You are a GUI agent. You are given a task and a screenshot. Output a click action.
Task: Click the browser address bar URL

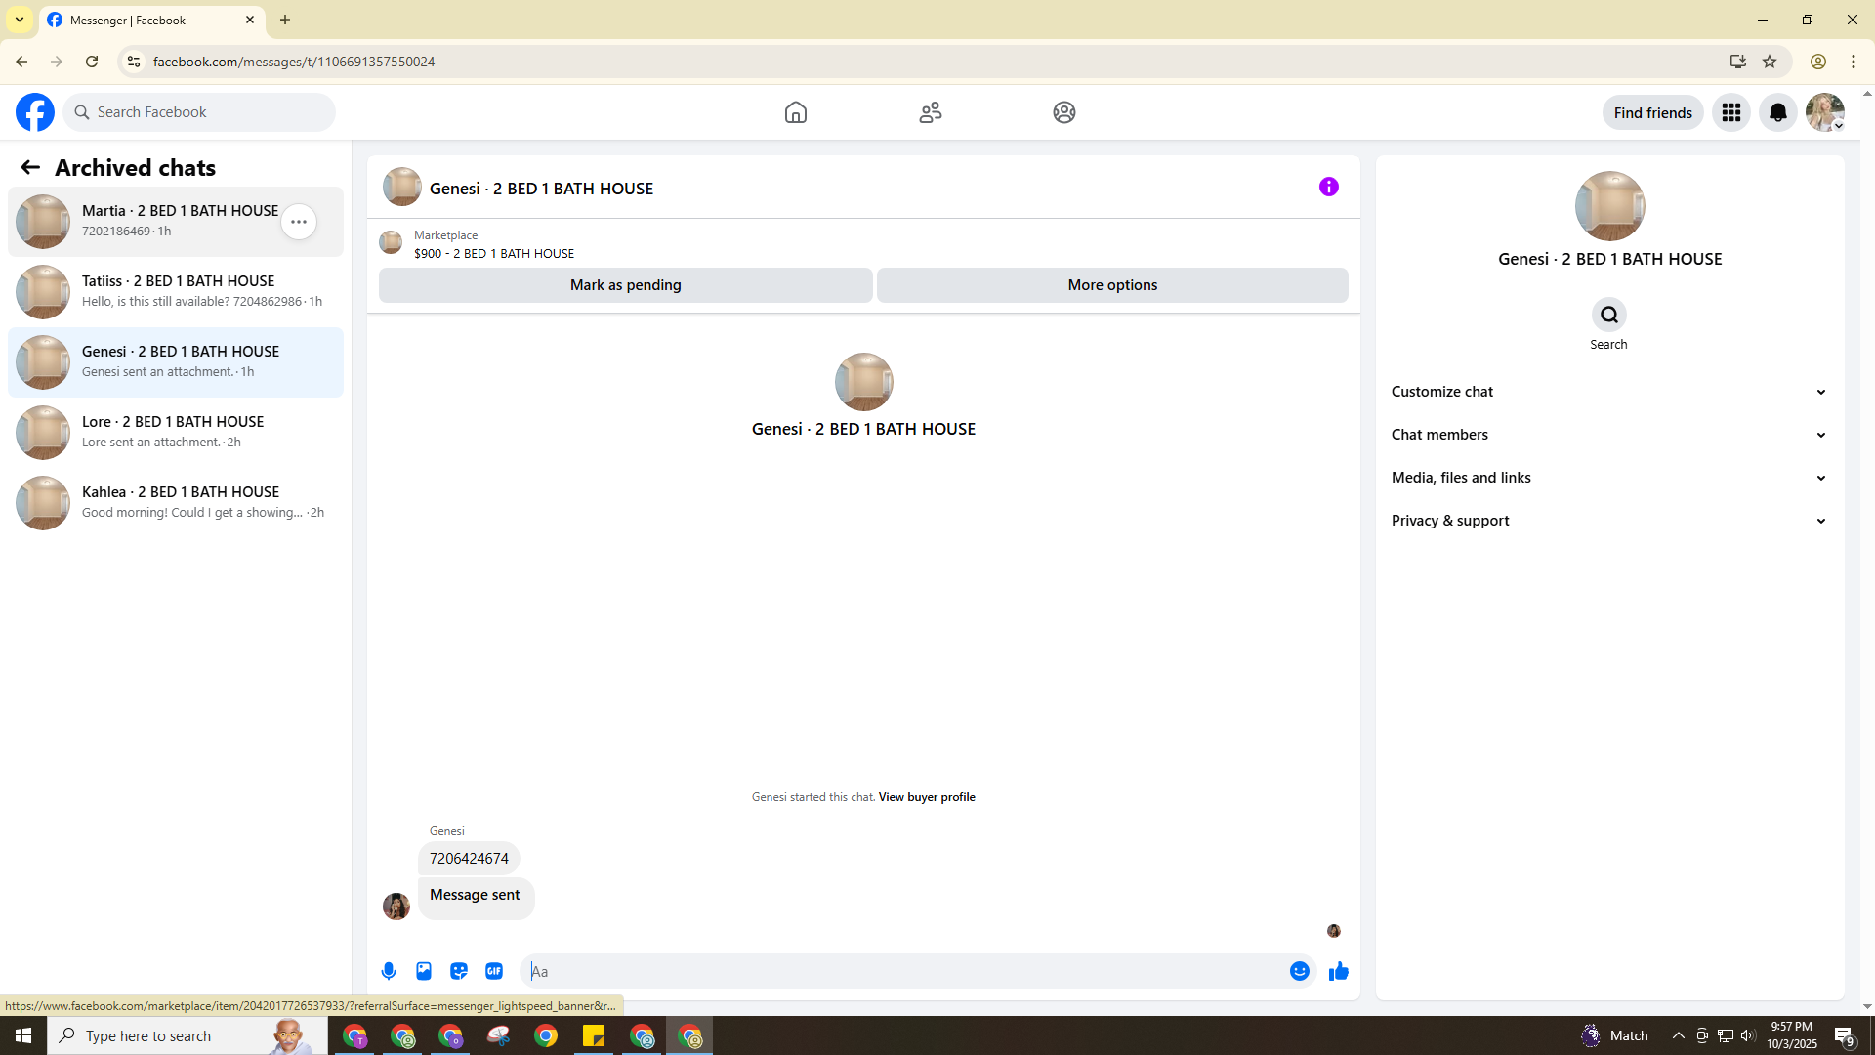tap(294, 62)
